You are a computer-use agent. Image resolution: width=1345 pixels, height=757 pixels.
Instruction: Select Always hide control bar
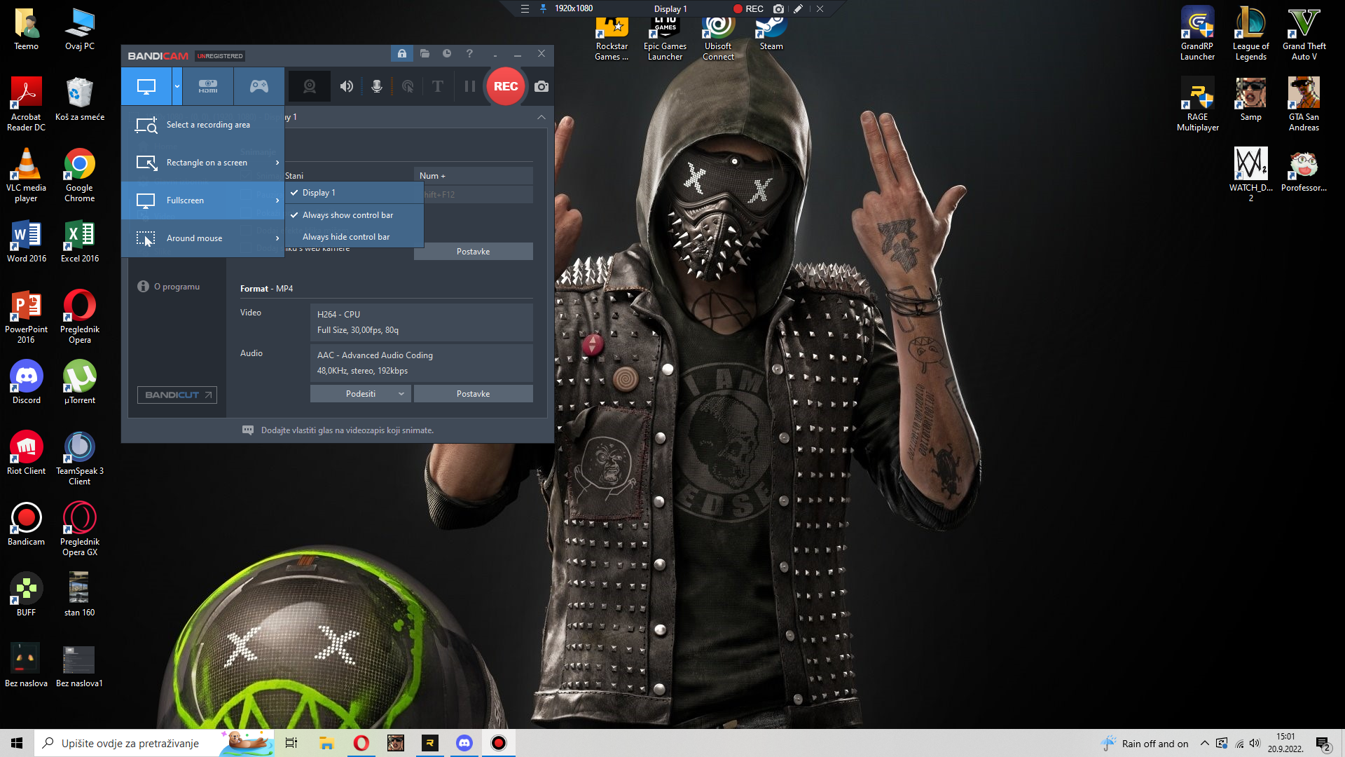point(354,237)
